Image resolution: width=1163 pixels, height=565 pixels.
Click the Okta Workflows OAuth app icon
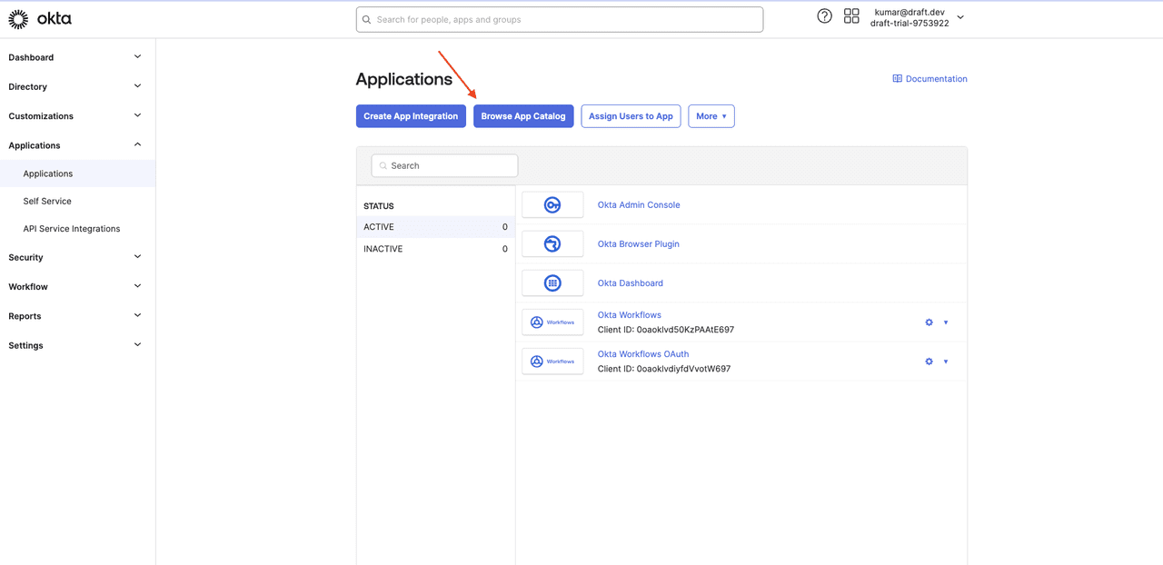552,361
